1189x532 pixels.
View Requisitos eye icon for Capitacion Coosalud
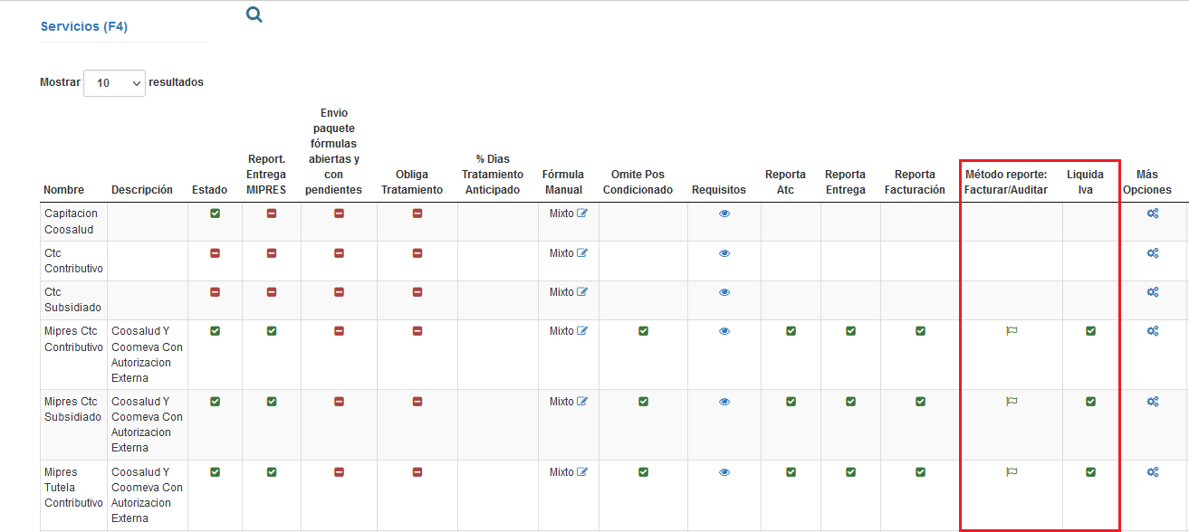tap(724, 214)
